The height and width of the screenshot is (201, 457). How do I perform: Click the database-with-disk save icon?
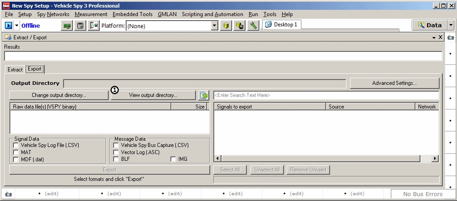(240, 26)
